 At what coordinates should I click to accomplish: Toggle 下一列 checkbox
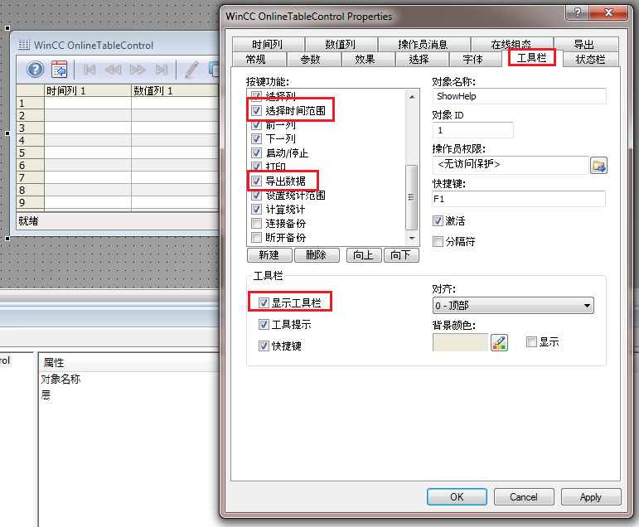[x=256, y=138]
